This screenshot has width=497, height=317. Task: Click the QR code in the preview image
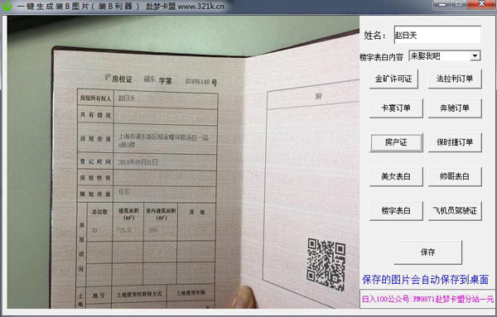point(326,264)
